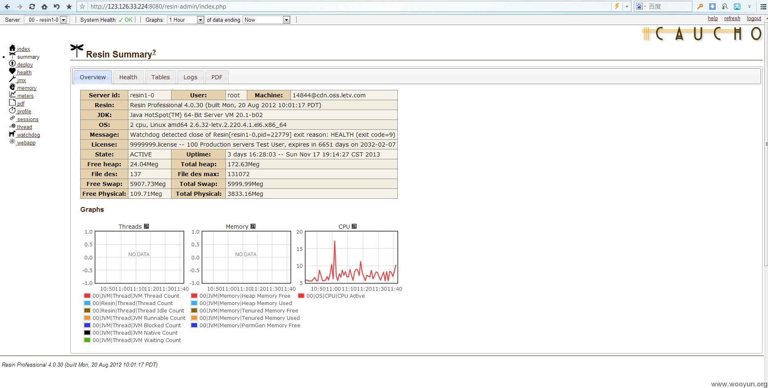Click the wrench icon next to jmx

pyautogui.click(x=12, y=79)
